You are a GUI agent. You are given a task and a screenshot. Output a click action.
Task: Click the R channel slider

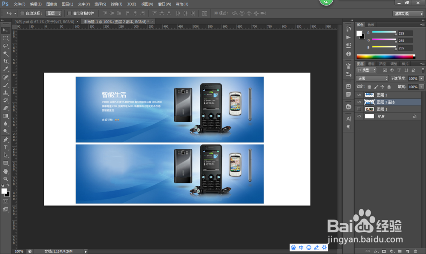click(384, 32)
